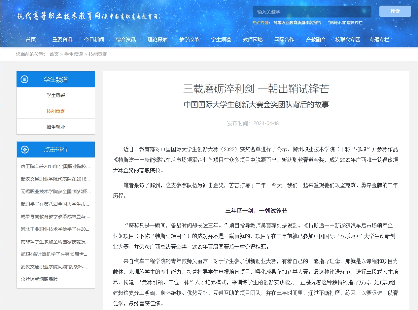This screenshot has height=310, width=418.
Task: Open the 教学改革 navigation item
Action: [189, 39]
